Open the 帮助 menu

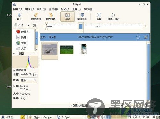[x=88, y=9]
